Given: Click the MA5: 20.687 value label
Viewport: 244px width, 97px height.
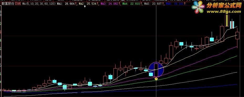Looking at the screenshot, I should click(153, 3).
